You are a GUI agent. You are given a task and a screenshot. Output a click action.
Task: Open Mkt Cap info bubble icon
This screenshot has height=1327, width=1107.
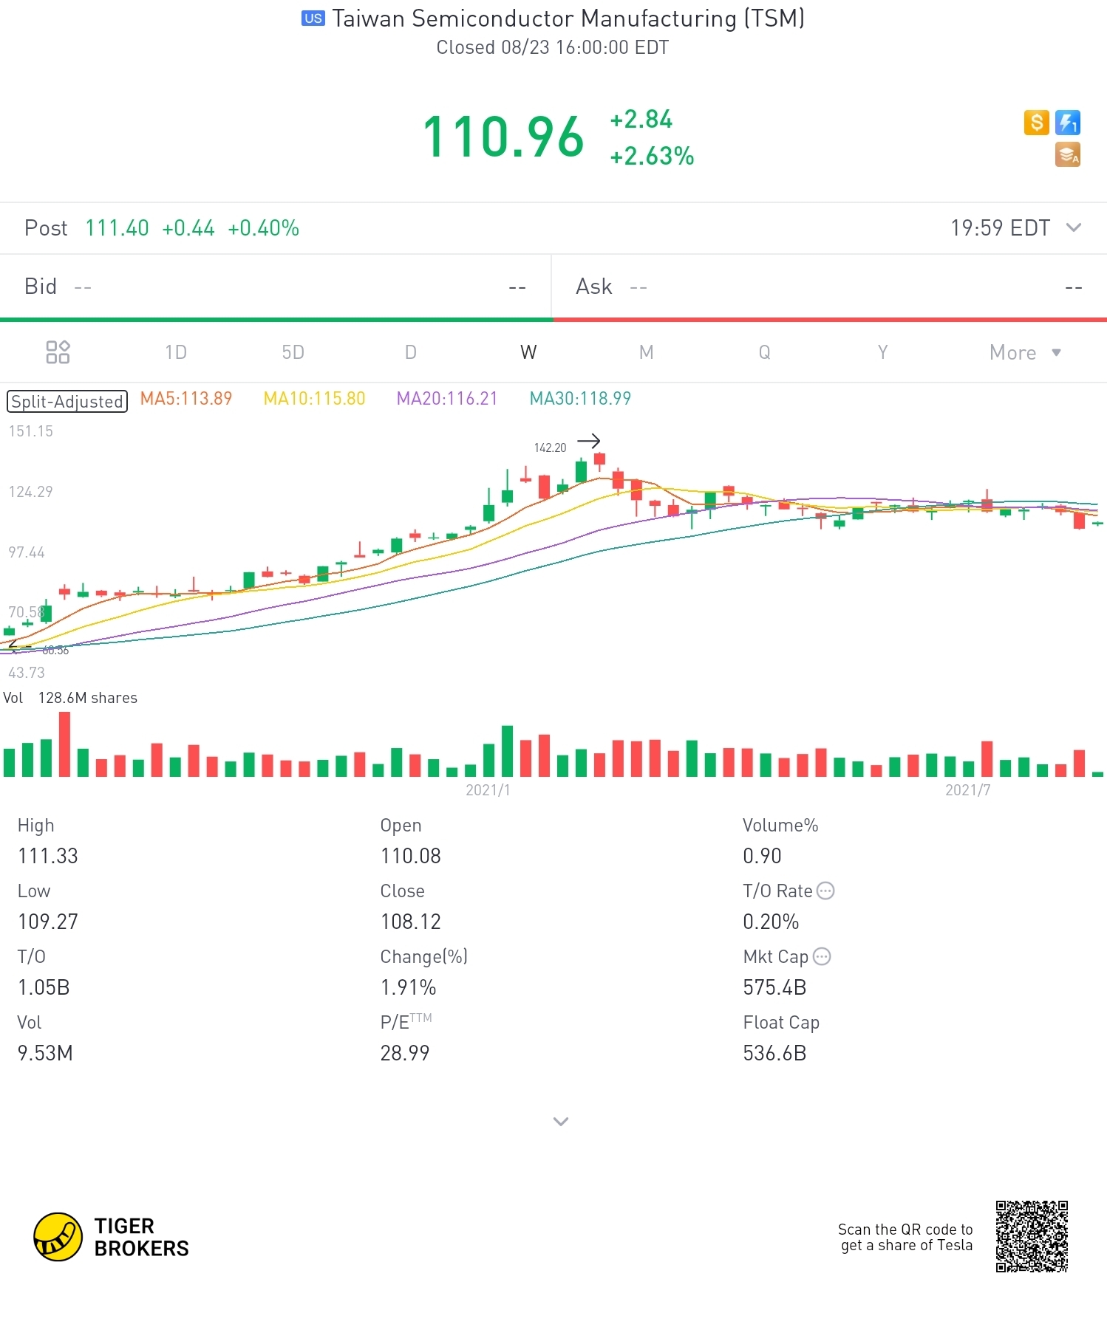click(822, 956)
